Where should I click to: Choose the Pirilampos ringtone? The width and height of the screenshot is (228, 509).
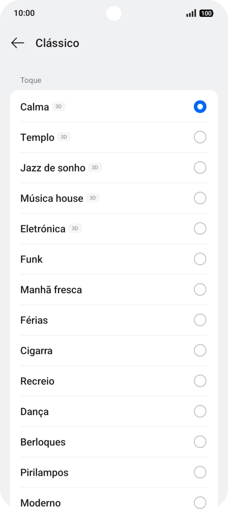click(x=200, y=472)
